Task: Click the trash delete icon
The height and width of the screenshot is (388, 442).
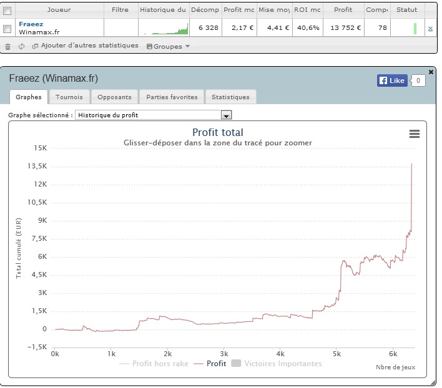Action: (8, 46)
